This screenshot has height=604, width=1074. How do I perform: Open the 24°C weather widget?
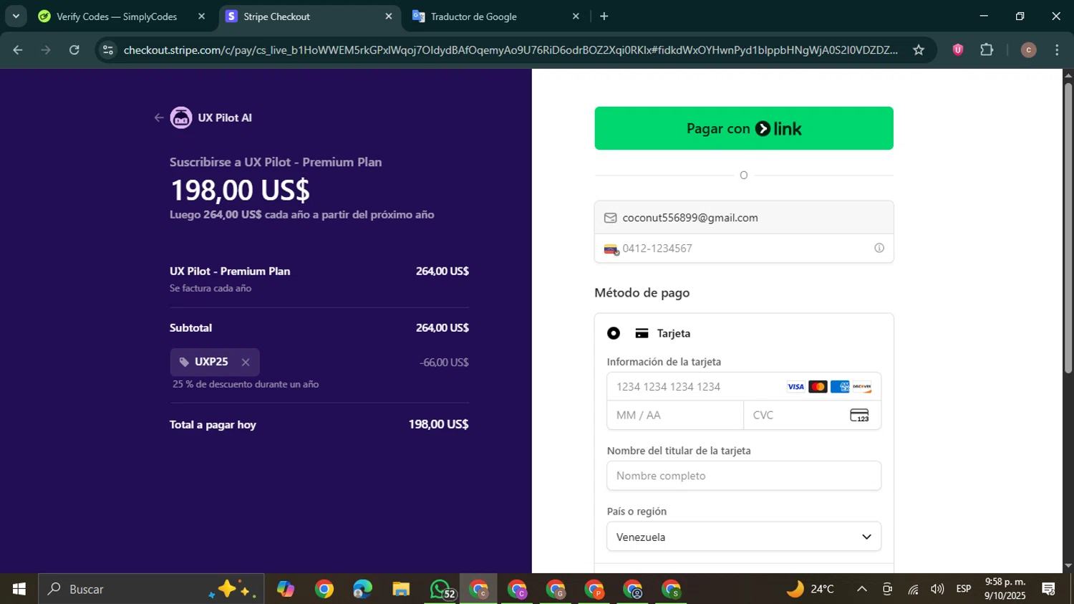[811, 589]
